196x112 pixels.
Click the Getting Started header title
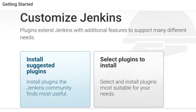pyautogui.click(x=18, y=4)
